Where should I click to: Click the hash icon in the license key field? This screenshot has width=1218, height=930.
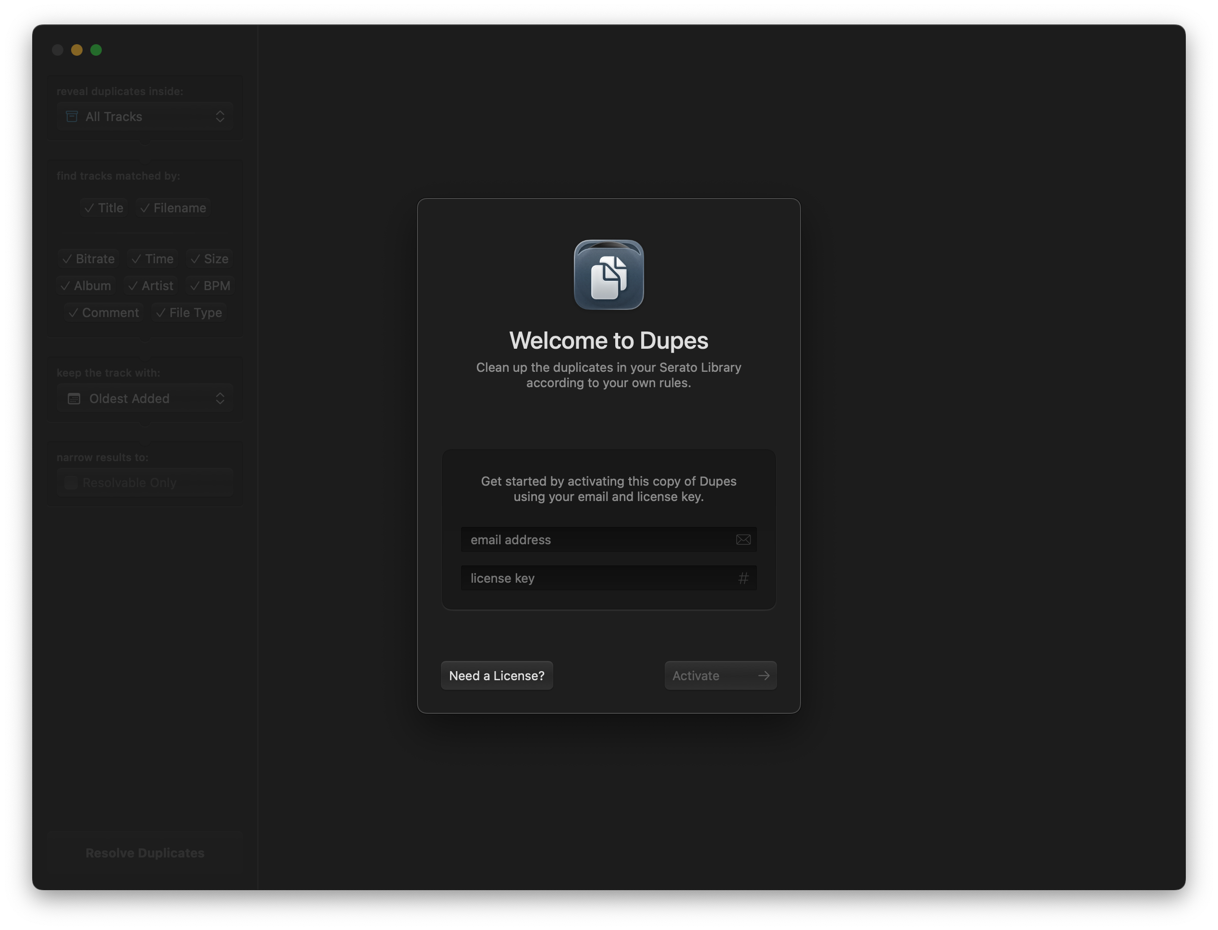[743, 578]
